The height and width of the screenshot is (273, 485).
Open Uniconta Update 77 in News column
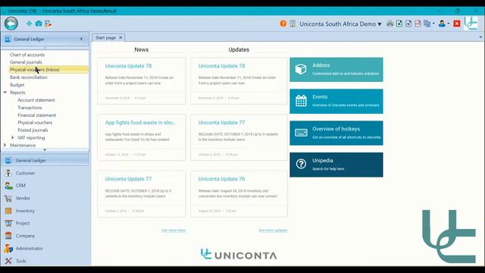(x=128, y=179)
